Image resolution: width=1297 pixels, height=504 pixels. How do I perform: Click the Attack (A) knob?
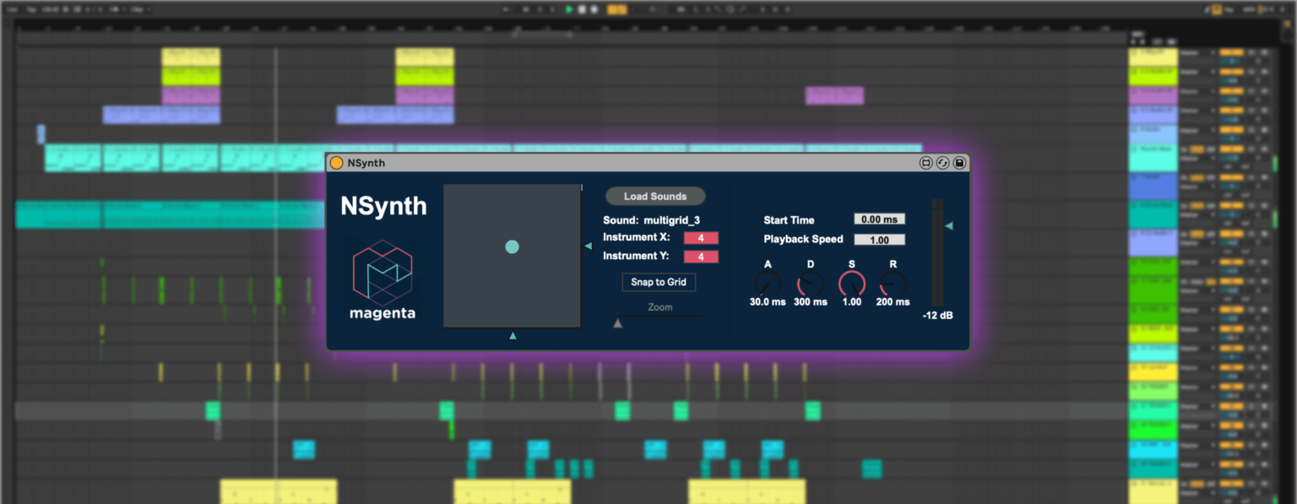point(768,284)
